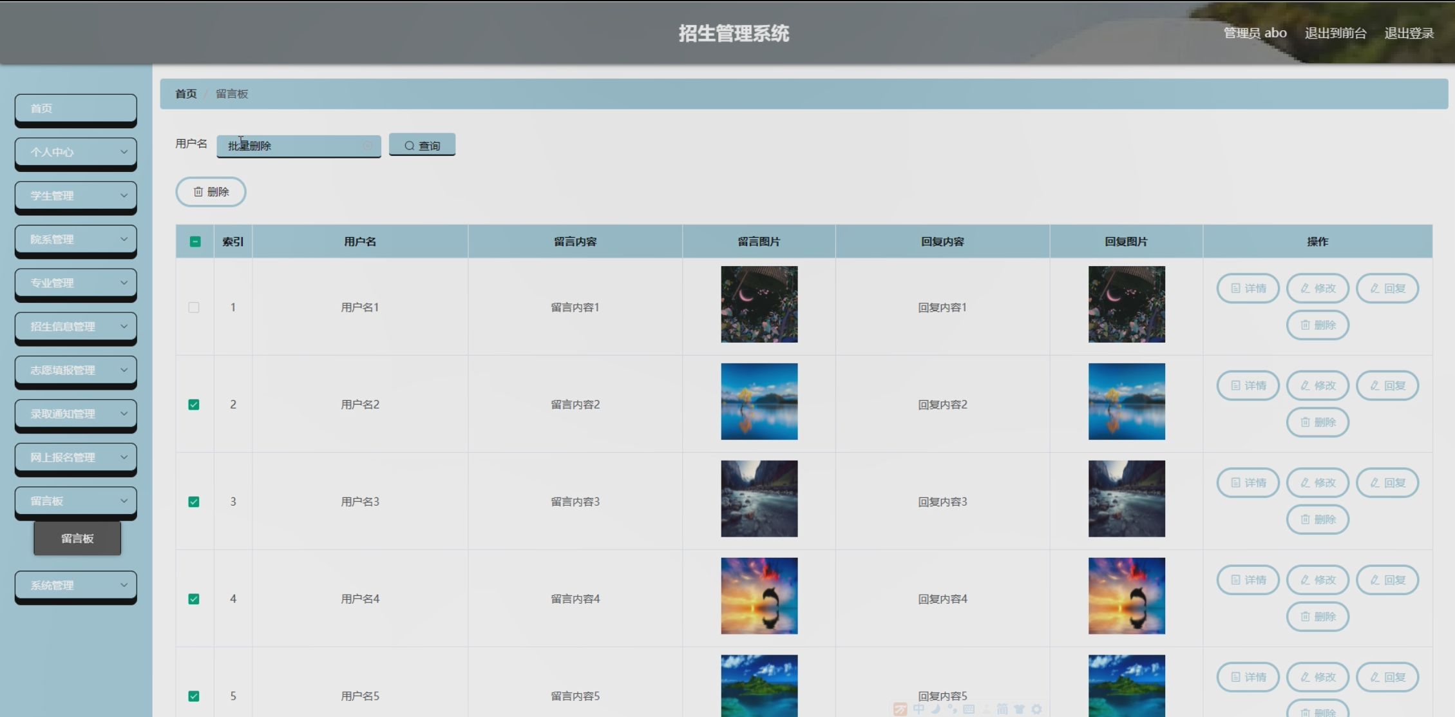Clear the 用户名 search field via clear icon
This screenshot has width=1455, height=717.
pyautogui.click(x=368, y=146)
